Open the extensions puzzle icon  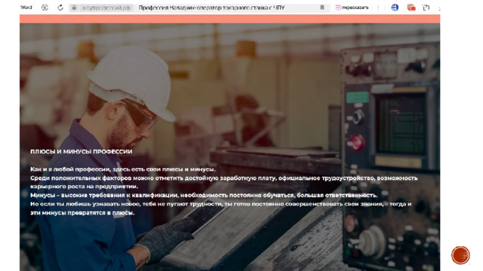(426, 8)
